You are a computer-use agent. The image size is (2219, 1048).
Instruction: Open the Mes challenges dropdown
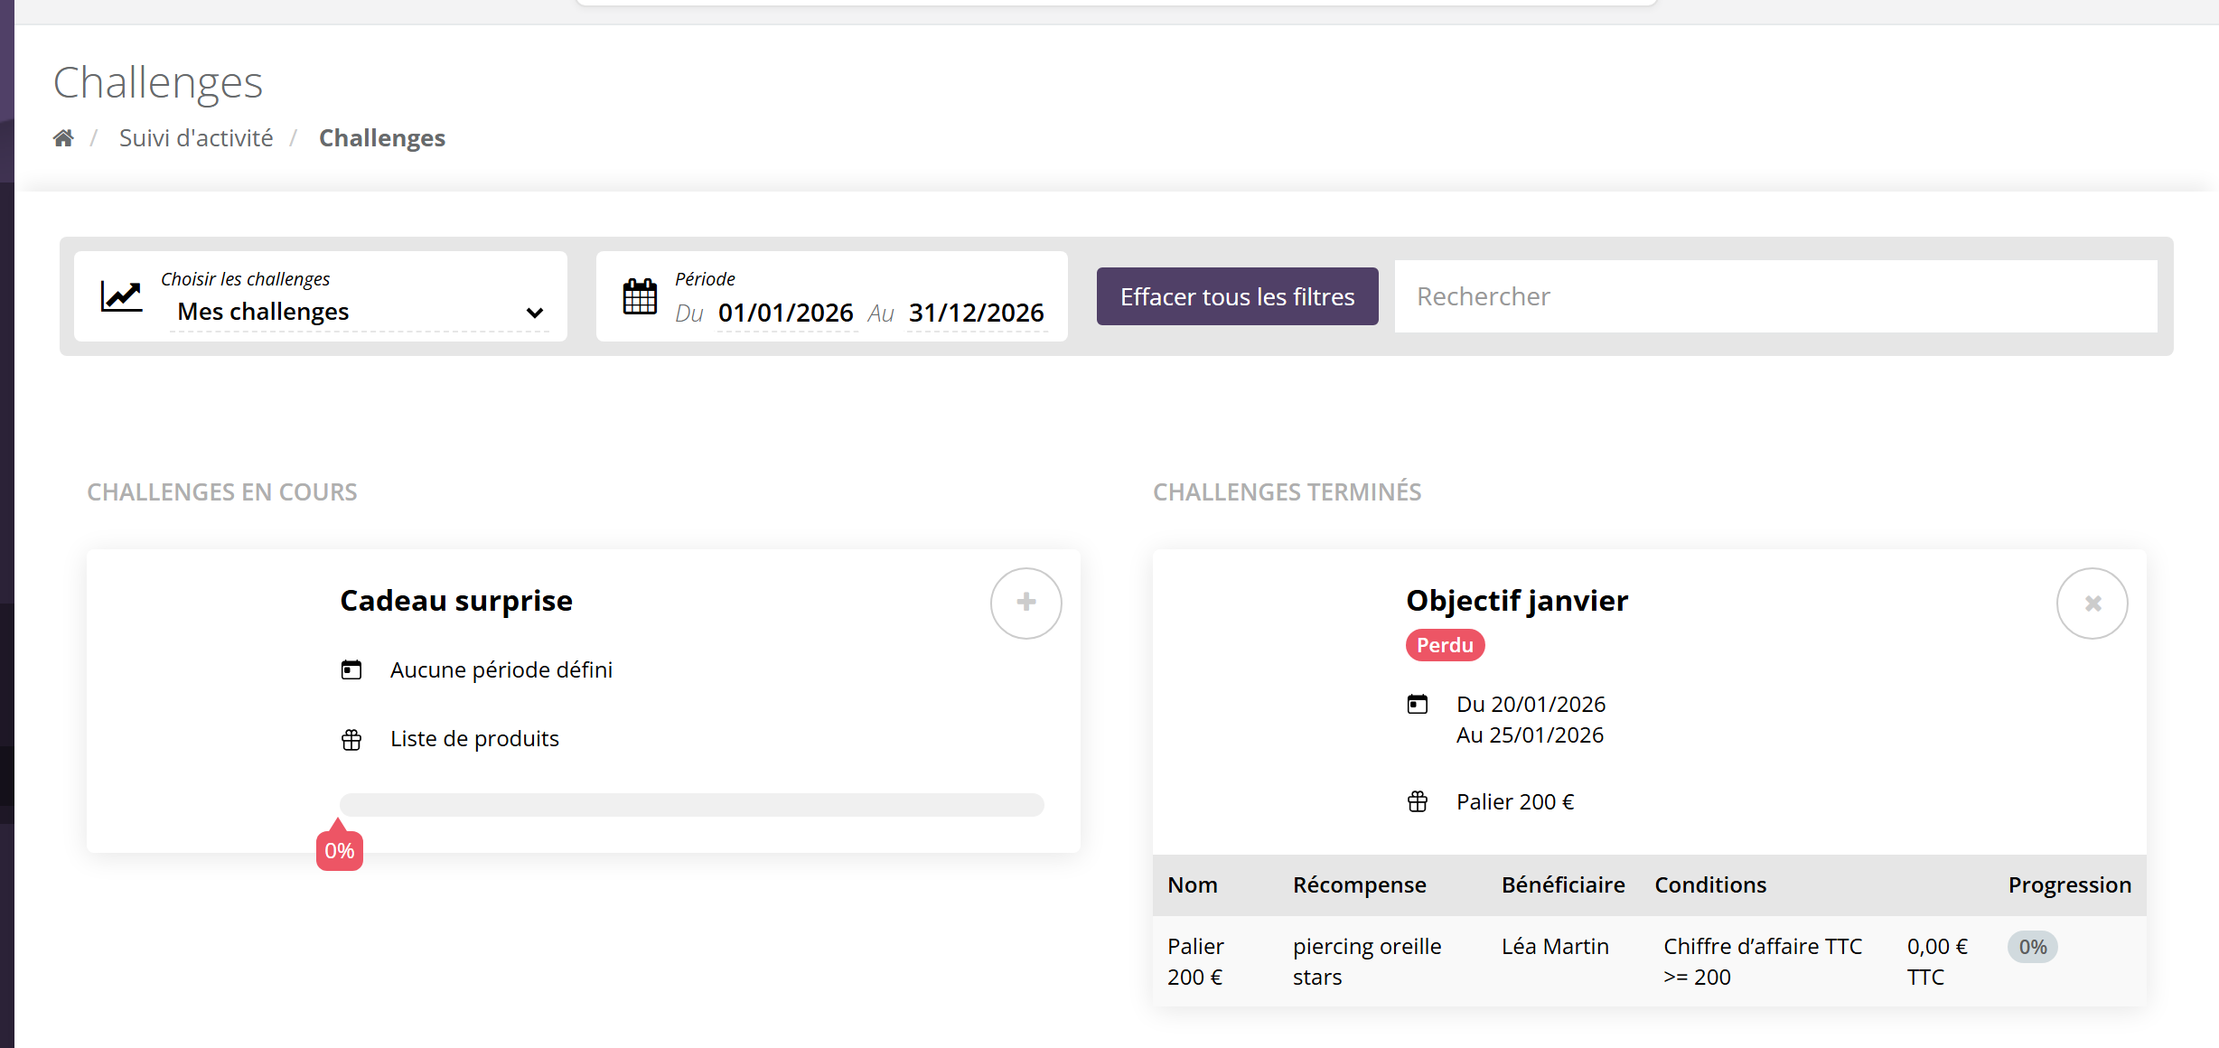point(360,312)
